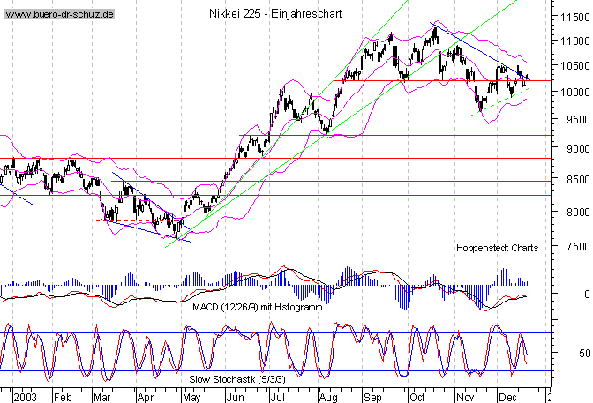Click the 2003 year label on time axis
593x403 pixels.
(x=24, y=397)
